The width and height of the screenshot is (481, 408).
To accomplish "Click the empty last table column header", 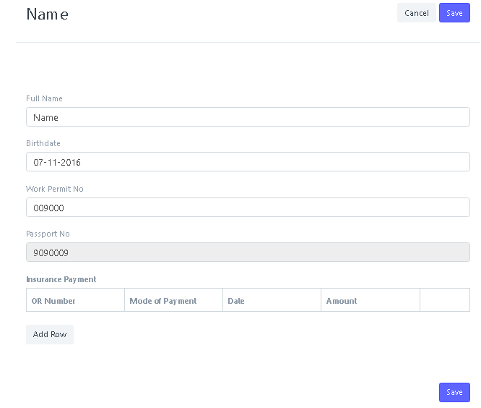I will [445, 300].
